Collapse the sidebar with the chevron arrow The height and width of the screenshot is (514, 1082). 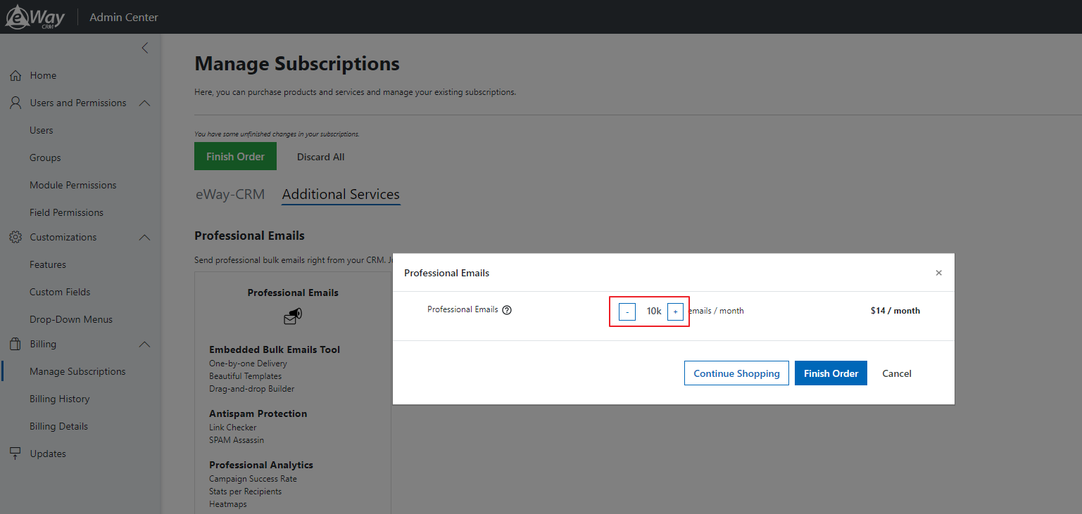click(x=145, y=48)
